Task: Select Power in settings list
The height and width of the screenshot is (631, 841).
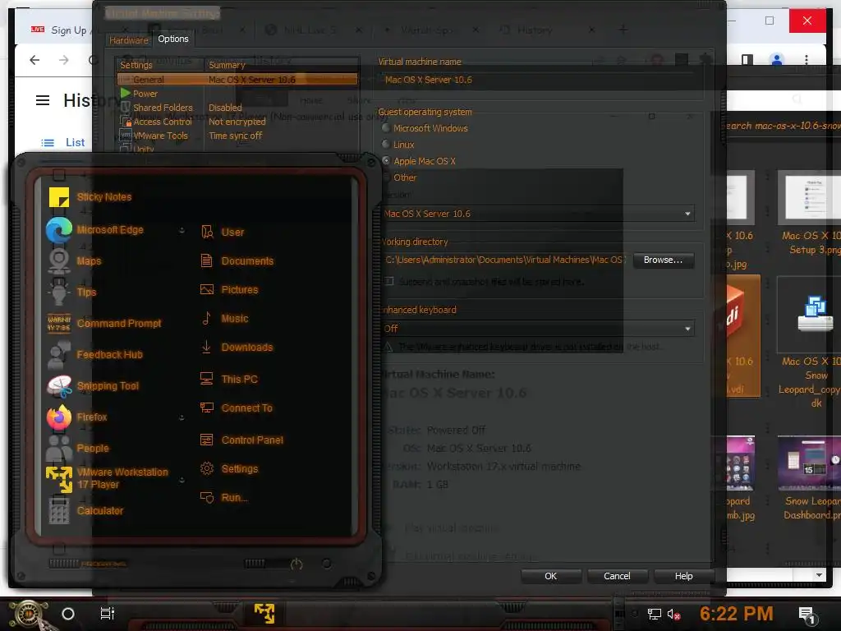Action: click(145, 94)
